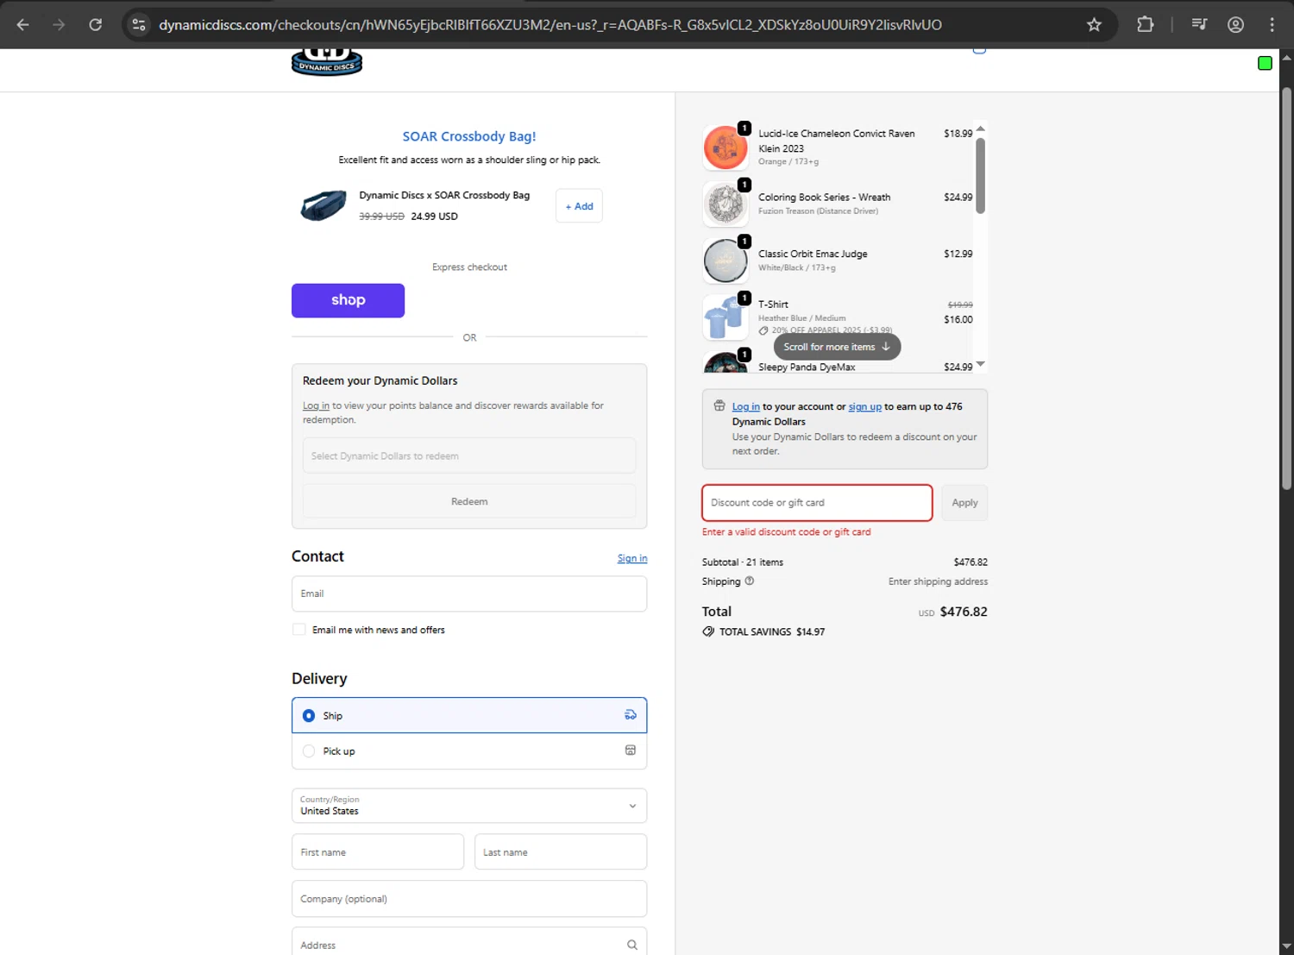Click the Email input field
1294x955 pixels.
coord(469,594)
